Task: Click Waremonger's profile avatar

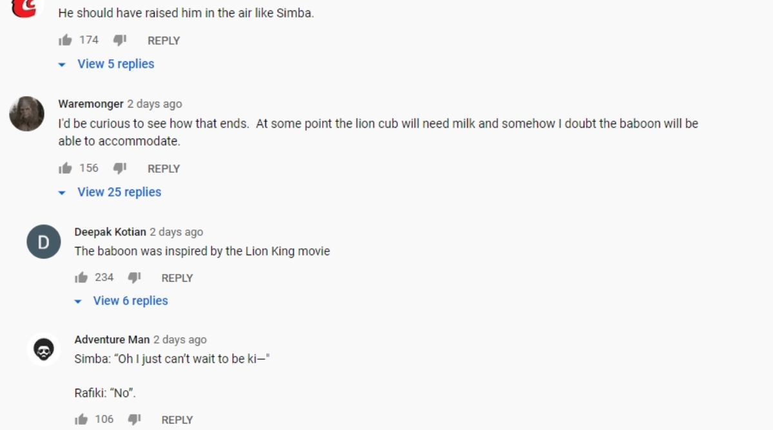Action: click(27, 114)
